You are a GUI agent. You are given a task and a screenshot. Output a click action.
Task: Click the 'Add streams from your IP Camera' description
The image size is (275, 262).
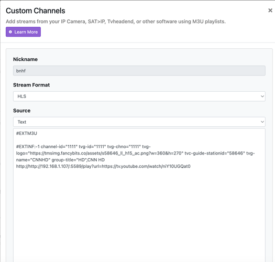pos(116,21)
